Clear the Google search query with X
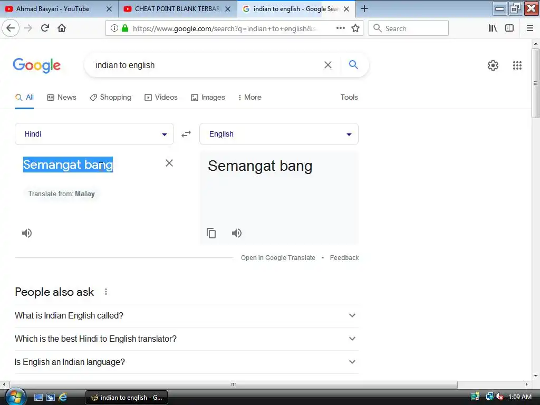This screenshot has width=540, height=405. pyautogui.click(x=328, y=65)
